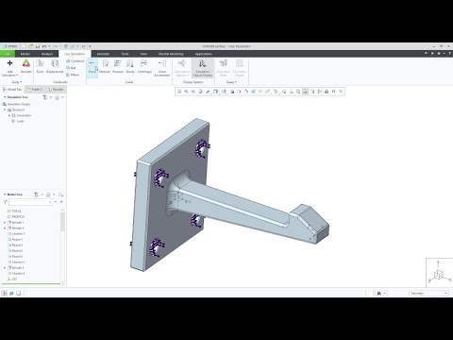The width and height of the screenshot is (453, 340).
Task: Open the Folder Browser navigator tab
Action: coord(35,90)
